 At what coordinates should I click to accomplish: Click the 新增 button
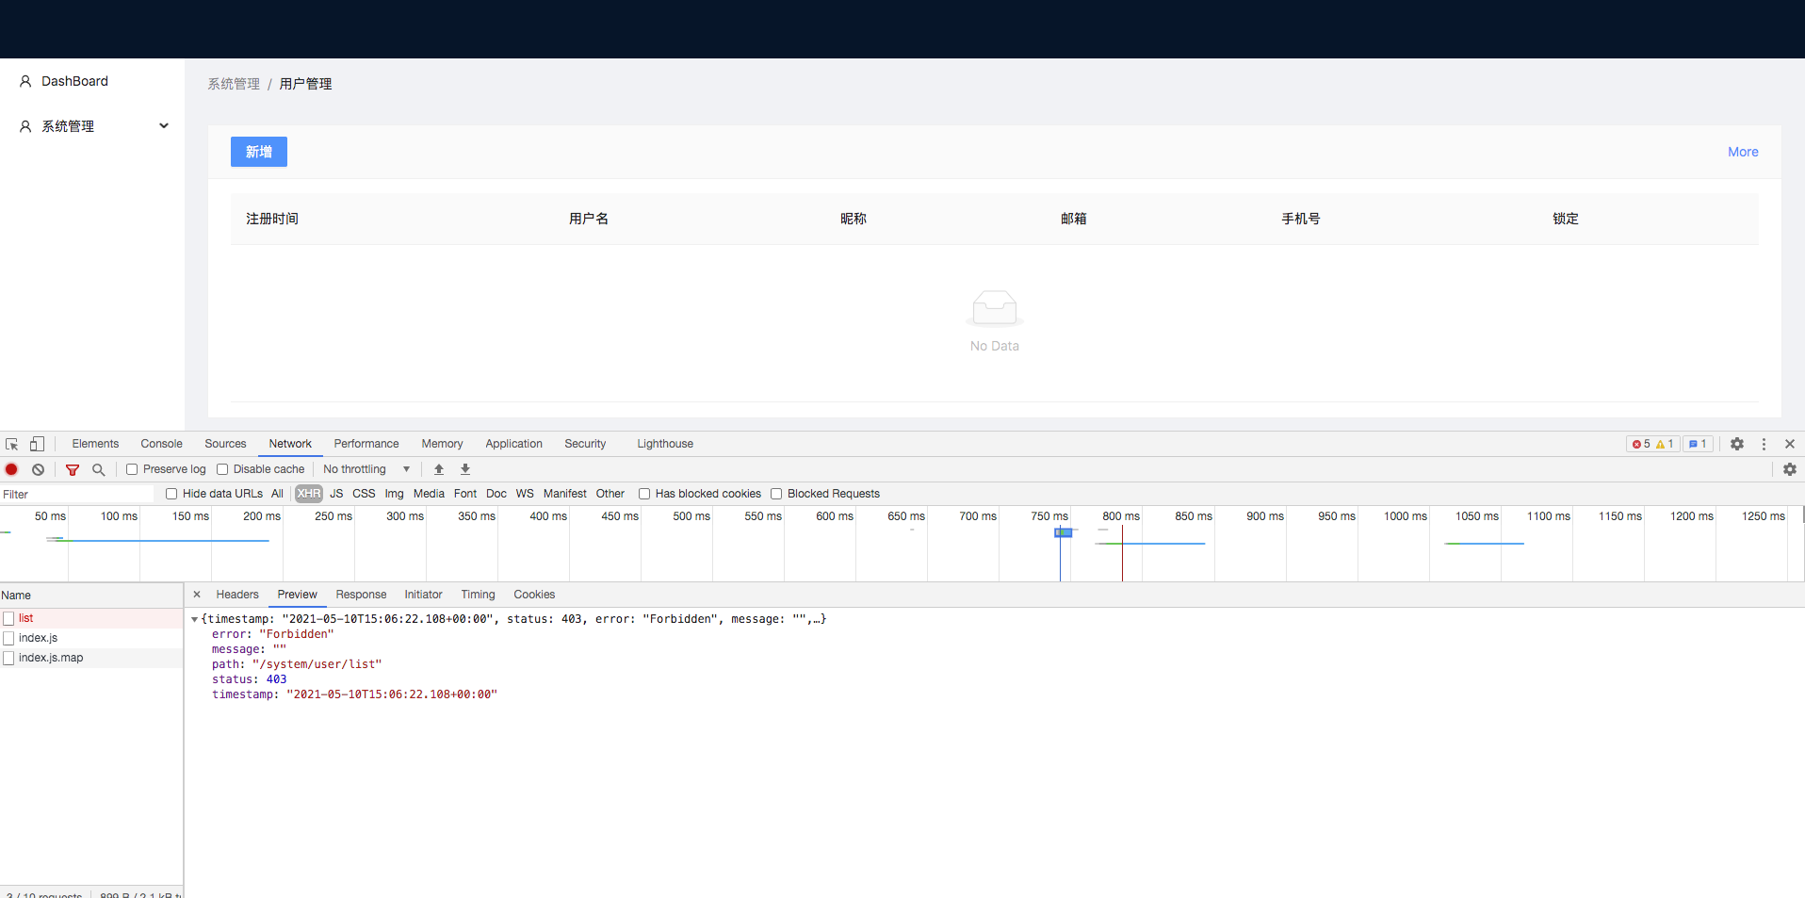[x=259, y=152]
